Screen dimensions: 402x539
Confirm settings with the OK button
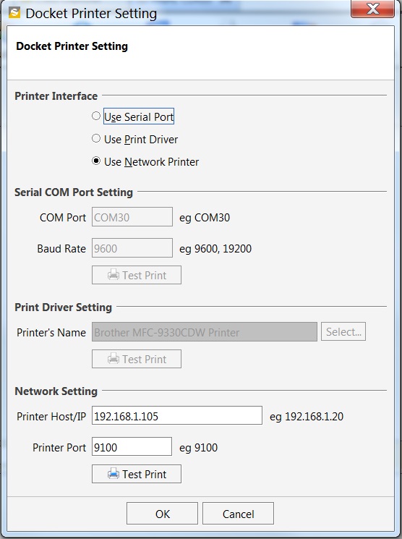pos(162,513)
